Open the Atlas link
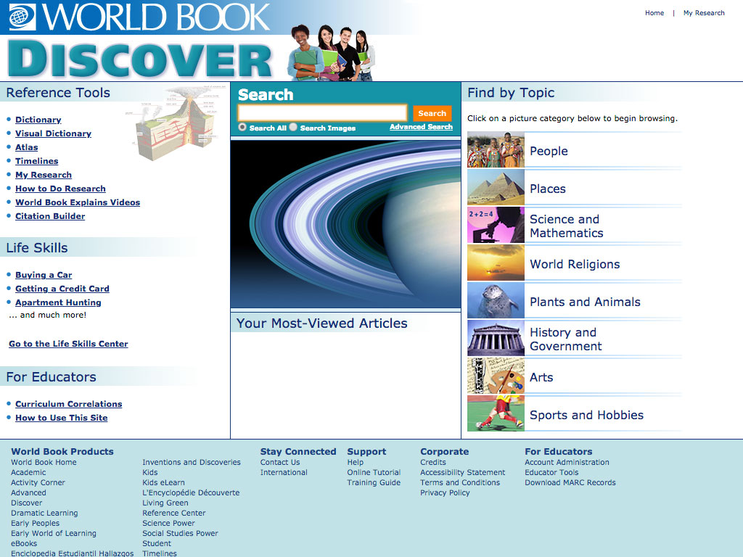This screenshot has width=743, height=557. [27, 147]
